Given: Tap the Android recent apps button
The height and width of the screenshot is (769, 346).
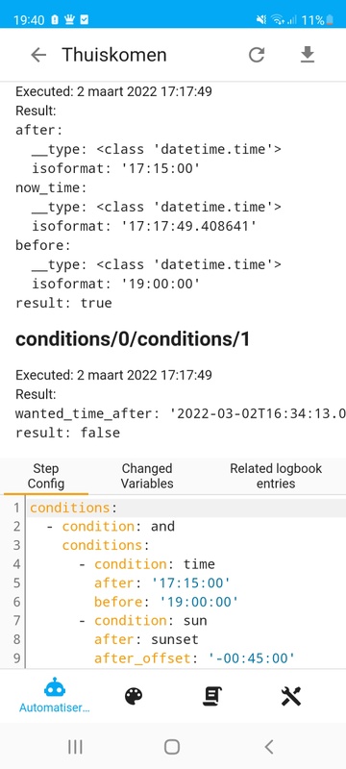Looking at the screenshot, I should 75,747.
